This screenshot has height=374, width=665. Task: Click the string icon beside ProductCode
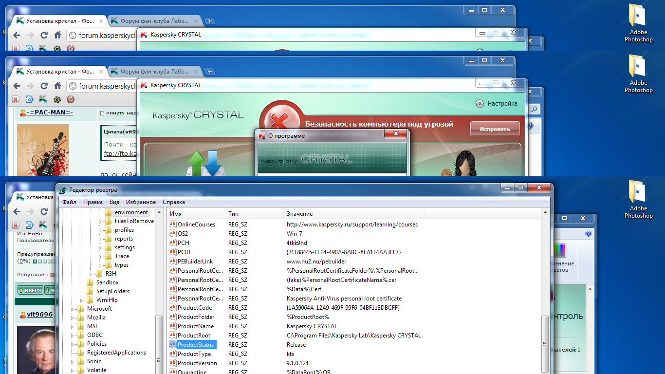[172, 308]
